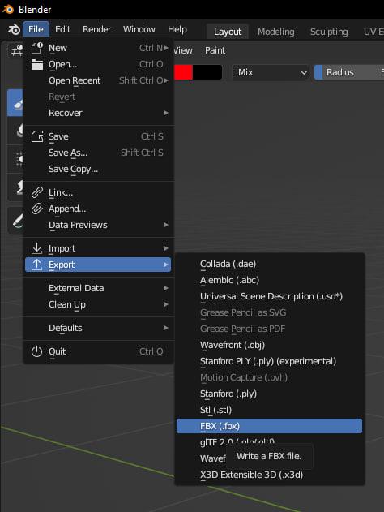Click the black secondary color swatch

coord(207,72)
